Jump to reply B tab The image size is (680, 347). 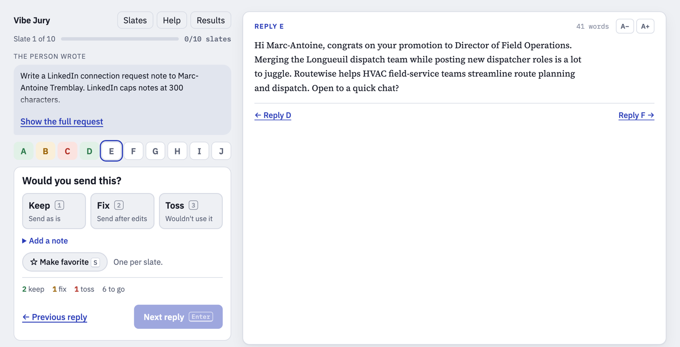(x=45, y=151)
